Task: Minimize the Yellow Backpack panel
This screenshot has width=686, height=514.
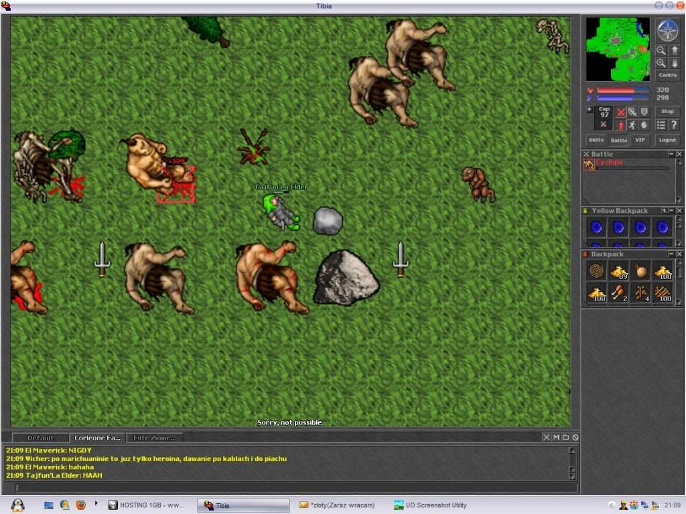Action: 671,211
